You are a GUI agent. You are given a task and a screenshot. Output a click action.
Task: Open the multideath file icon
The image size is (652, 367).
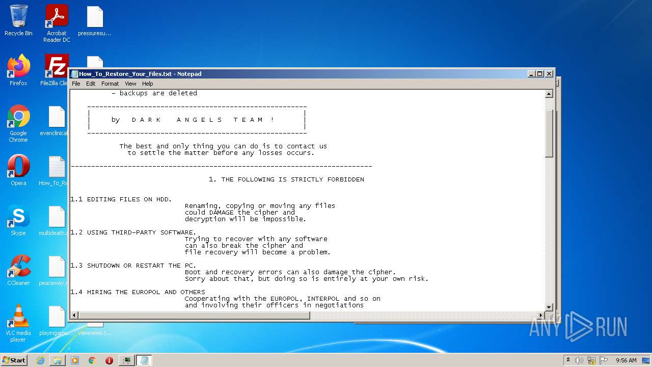click(x=54, y=220)
